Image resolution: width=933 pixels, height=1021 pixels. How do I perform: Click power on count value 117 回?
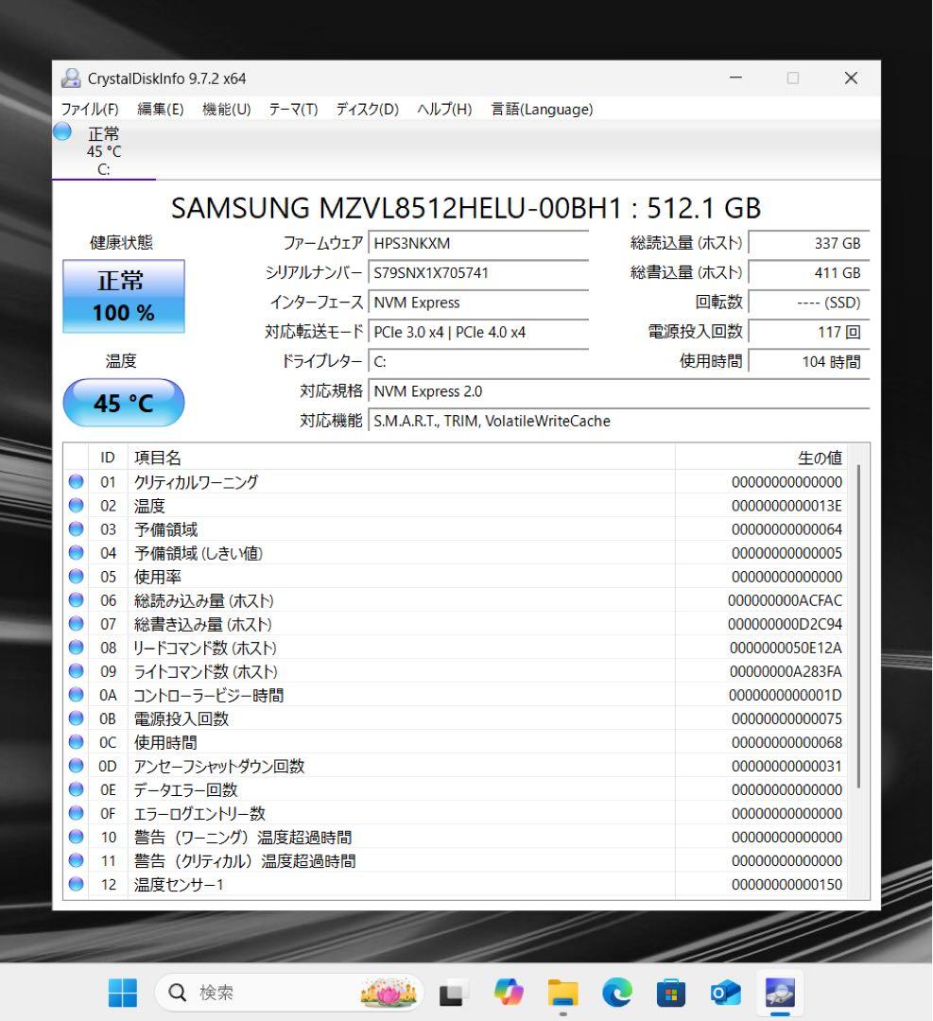[x=808, y=332]
